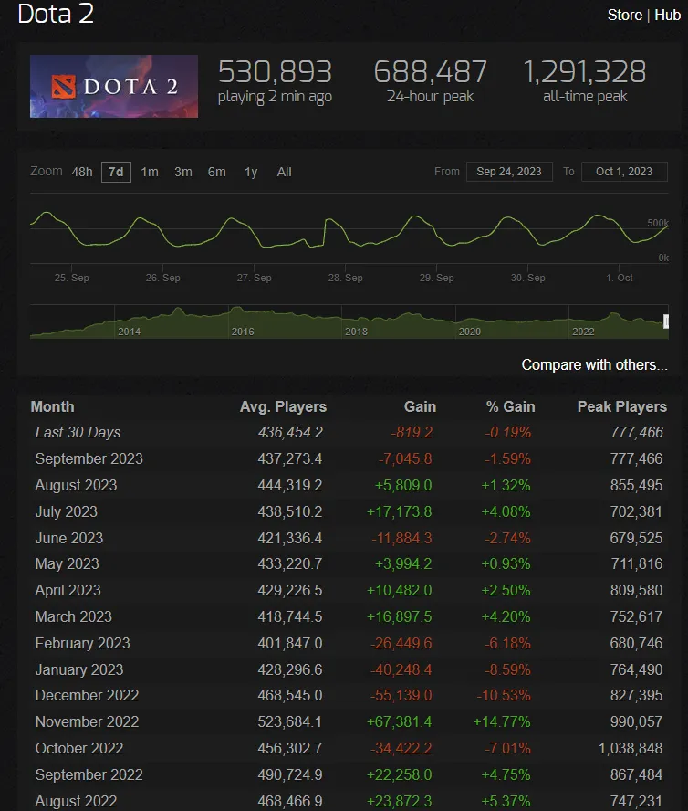Select the August 2023 row label
This screenshot has height=811, width=688.
click(76, 485)
